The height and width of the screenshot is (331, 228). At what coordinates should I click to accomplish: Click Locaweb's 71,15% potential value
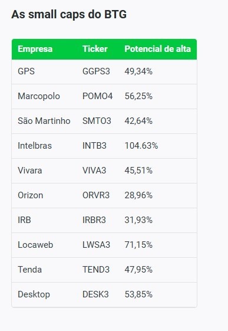138,245
